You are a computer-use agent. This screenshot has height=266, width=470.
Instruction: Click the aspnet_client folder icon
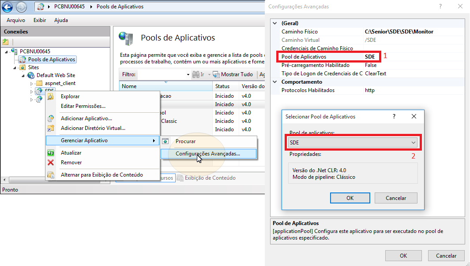pyautogui.click(x=39, y=83)
